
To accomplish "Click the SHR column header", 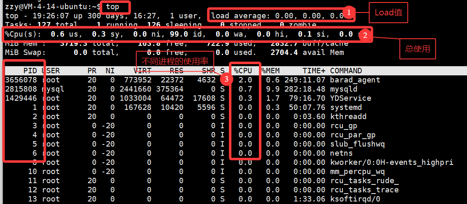I will pyautogui.click(x=209, y=71).
